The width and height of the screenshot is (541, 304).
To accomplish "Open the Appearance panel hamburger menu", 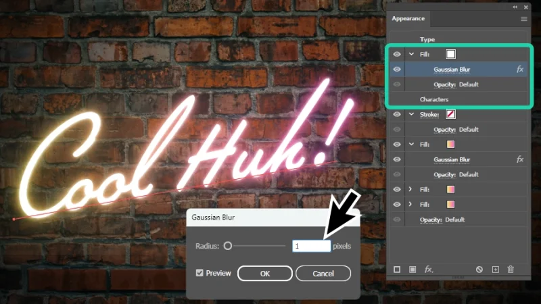I will point(523,20).
